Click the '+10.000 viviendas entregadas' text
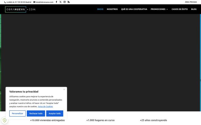The image size is (201, 125). pos(47,120)
